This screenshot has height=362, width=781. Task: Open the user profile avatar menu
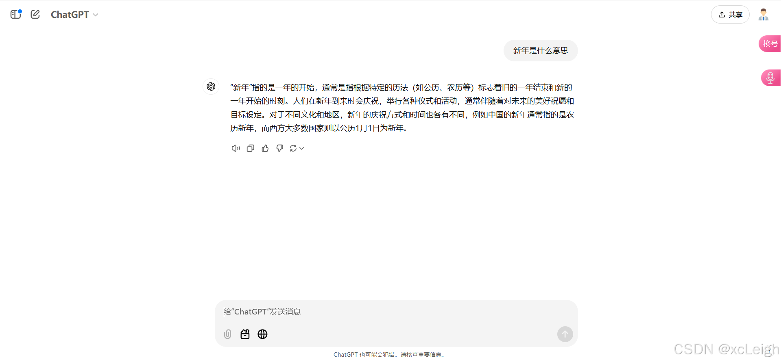click(764, 15)
